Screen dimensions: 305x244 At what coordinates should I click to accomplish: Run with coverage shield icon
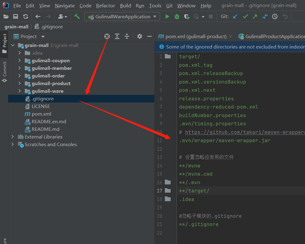(187, 16)
